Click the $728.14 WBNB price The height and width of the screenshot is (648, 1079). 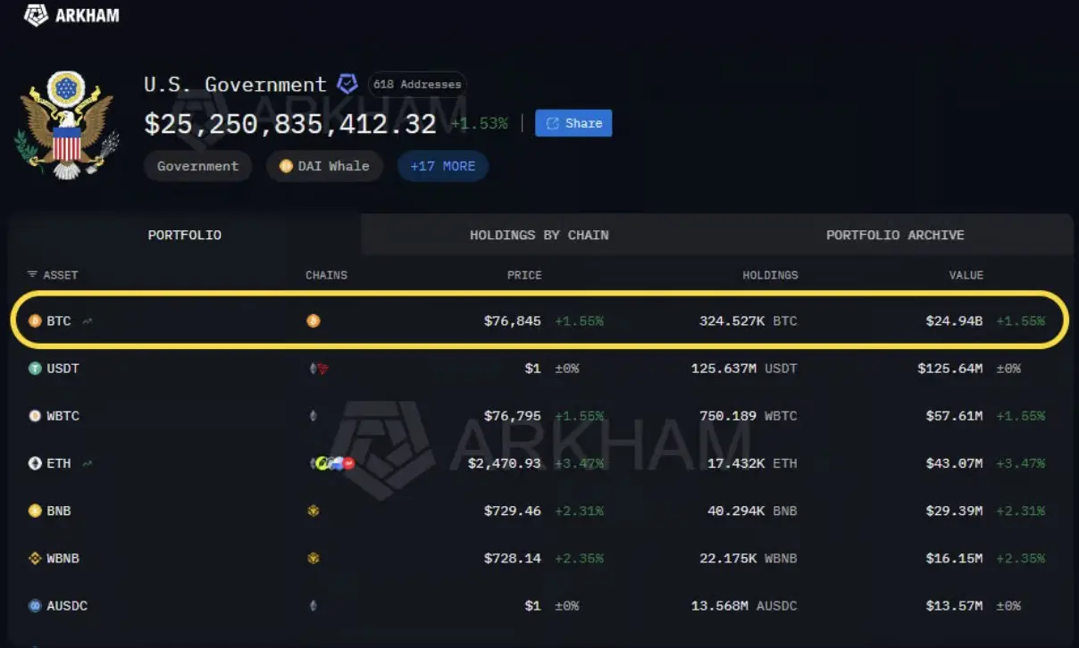pyautogui.click(x=513, y=559)
